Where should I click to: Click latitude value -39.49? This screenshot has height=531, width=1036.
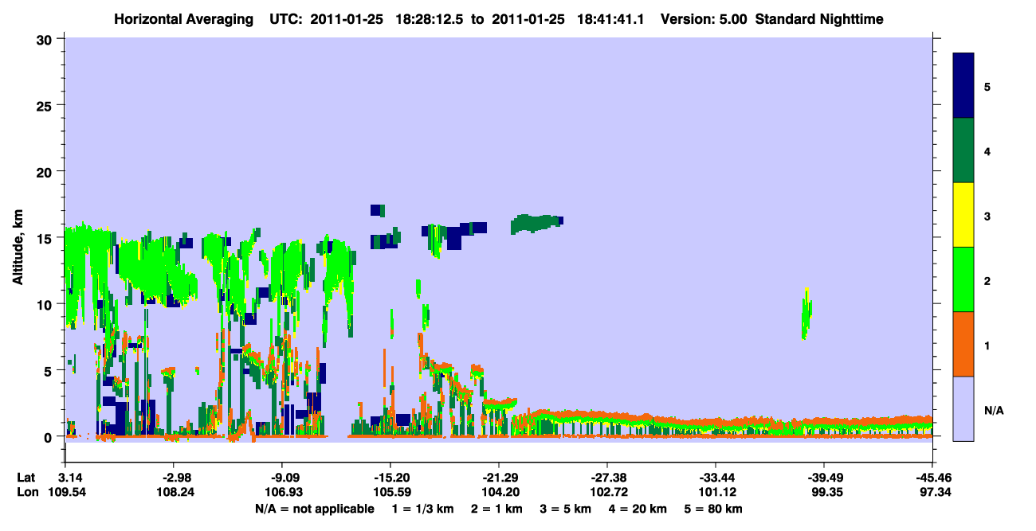pos(824,478)
